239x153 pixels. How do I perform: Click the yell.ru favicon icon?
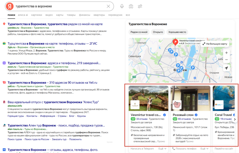click(4, 83)
